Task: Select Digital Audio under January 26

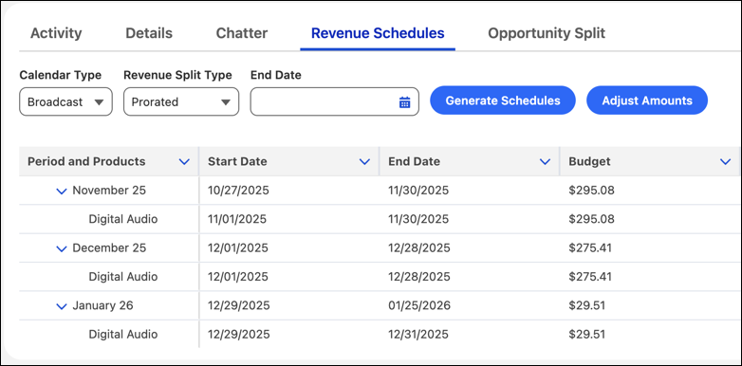Action: pos(123,335)
